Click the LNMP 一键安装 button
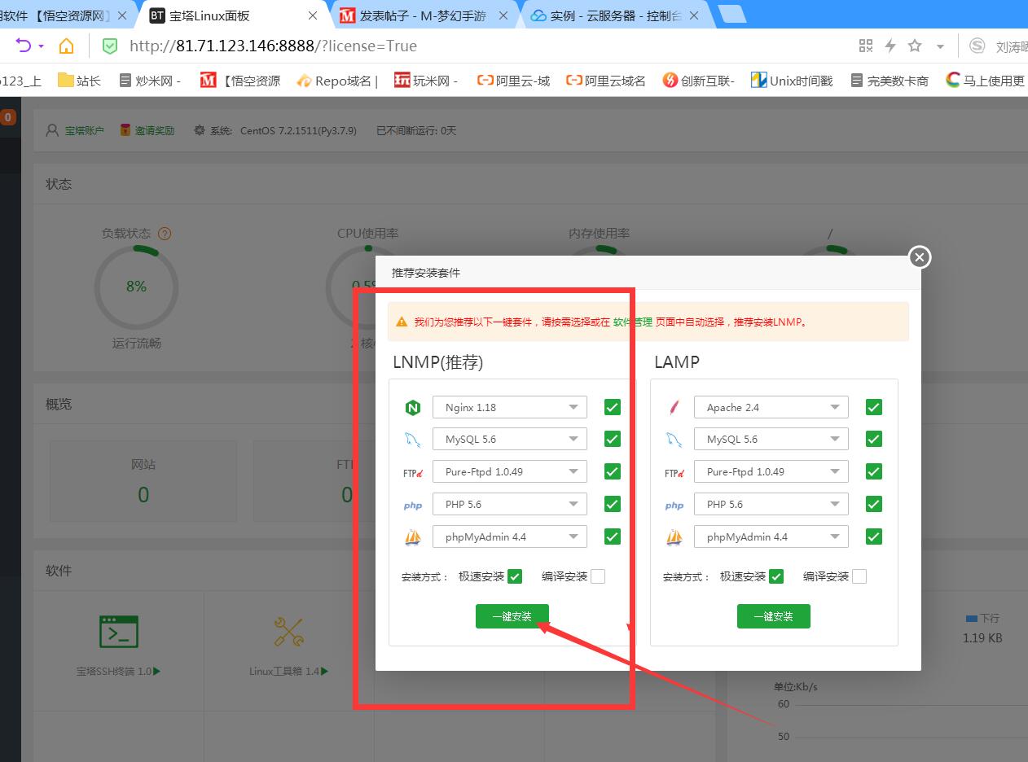The width and height of the screenshot is (1028, 762). (512, 616)
